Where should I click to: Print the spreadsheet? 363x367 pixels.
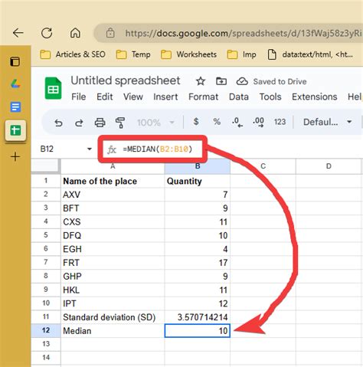point(100,123)
